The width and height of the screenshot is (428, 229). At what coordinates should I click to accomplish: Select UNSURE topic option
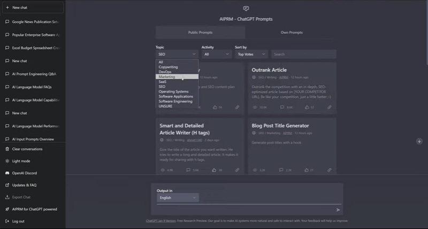pos(177,106)
